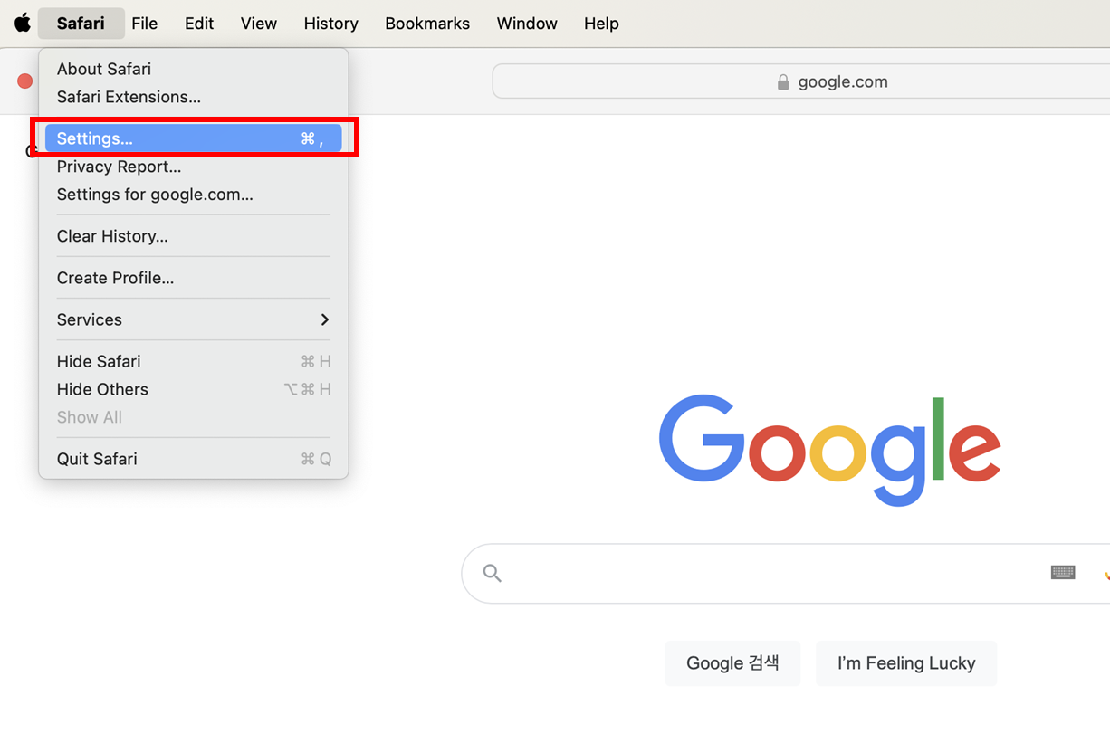1110x743 pixels.
Task: Open the History menu
Action: point(330,24)
